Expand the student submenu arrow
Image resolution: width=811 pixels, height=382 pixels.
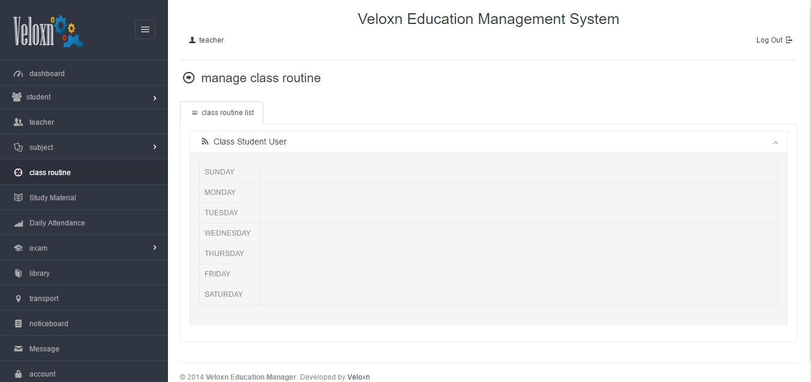[155, 98]
